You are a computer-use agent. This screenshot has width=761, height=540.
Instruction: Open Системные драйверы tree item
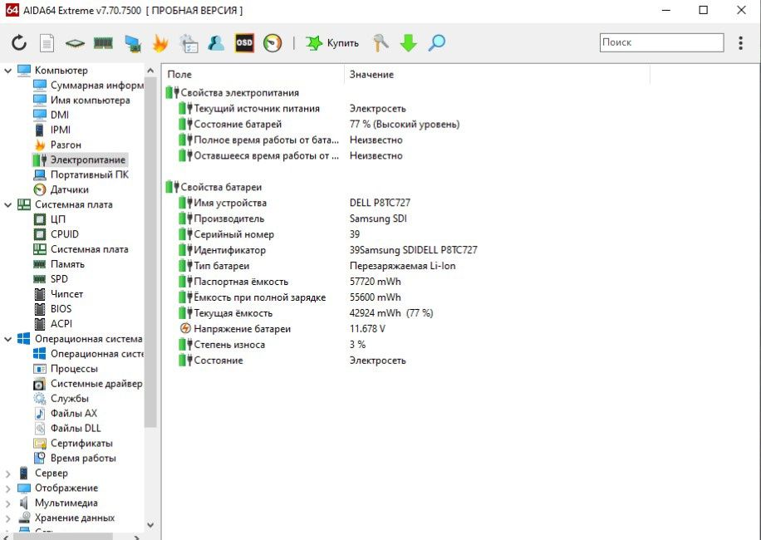pos(88,384)
